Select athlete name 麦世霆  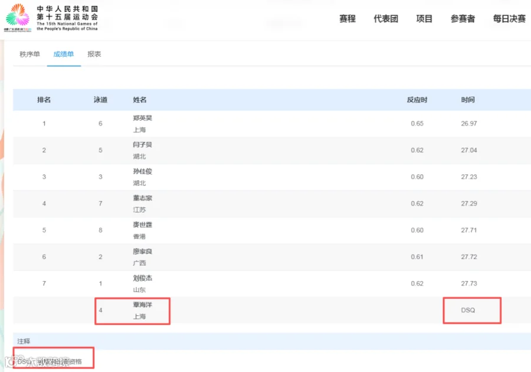[143, 225]
